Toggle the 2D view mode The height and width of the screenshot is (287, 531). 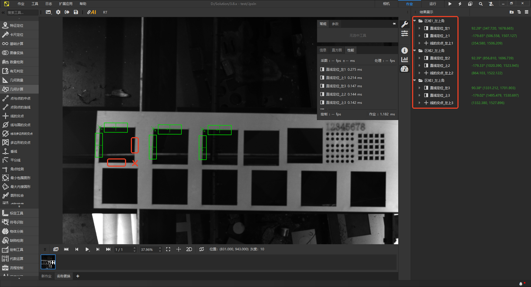pos(189,249)
